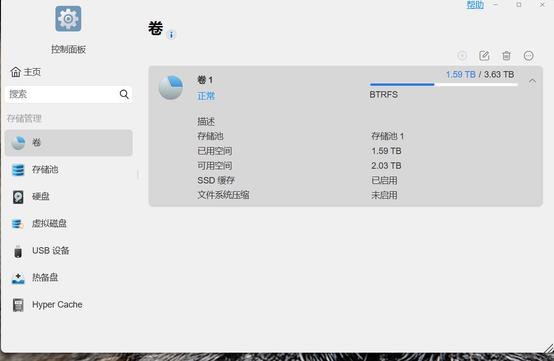Open the USB 设备 menu item

[x=68, y=251]
